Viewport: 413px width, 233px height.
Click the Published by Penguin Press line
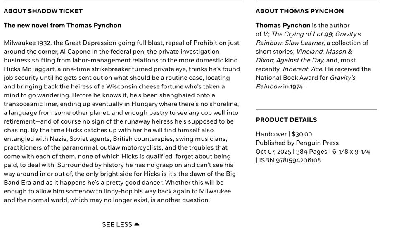297,143
